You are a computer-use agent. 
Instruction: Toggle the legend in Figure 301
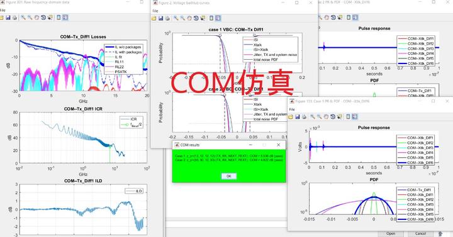coord(65,18)
